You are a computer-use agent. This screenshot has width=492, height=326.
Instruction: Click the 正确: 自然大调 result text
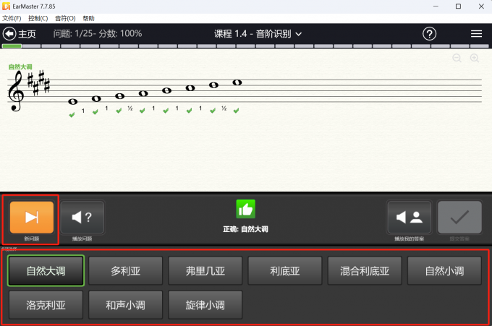245,229
